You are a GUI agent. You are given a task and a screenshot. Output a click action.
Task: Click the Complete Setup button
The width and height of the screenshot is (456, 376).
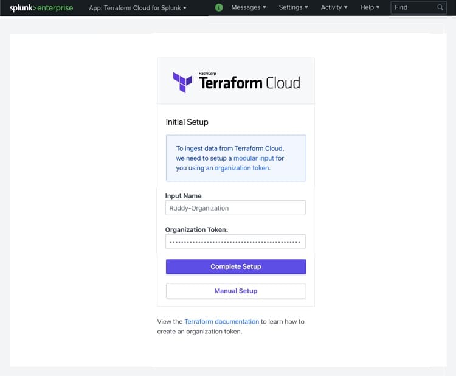coord(236,266)
